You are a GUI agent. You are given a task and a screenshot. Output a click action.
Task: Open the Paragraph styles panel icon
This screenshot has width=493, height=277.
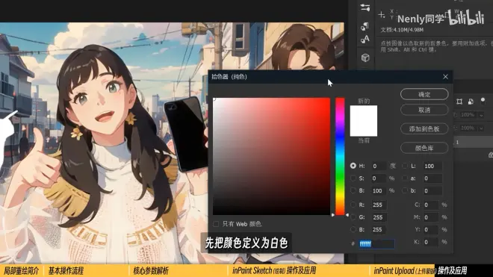[x=365, y=26]
